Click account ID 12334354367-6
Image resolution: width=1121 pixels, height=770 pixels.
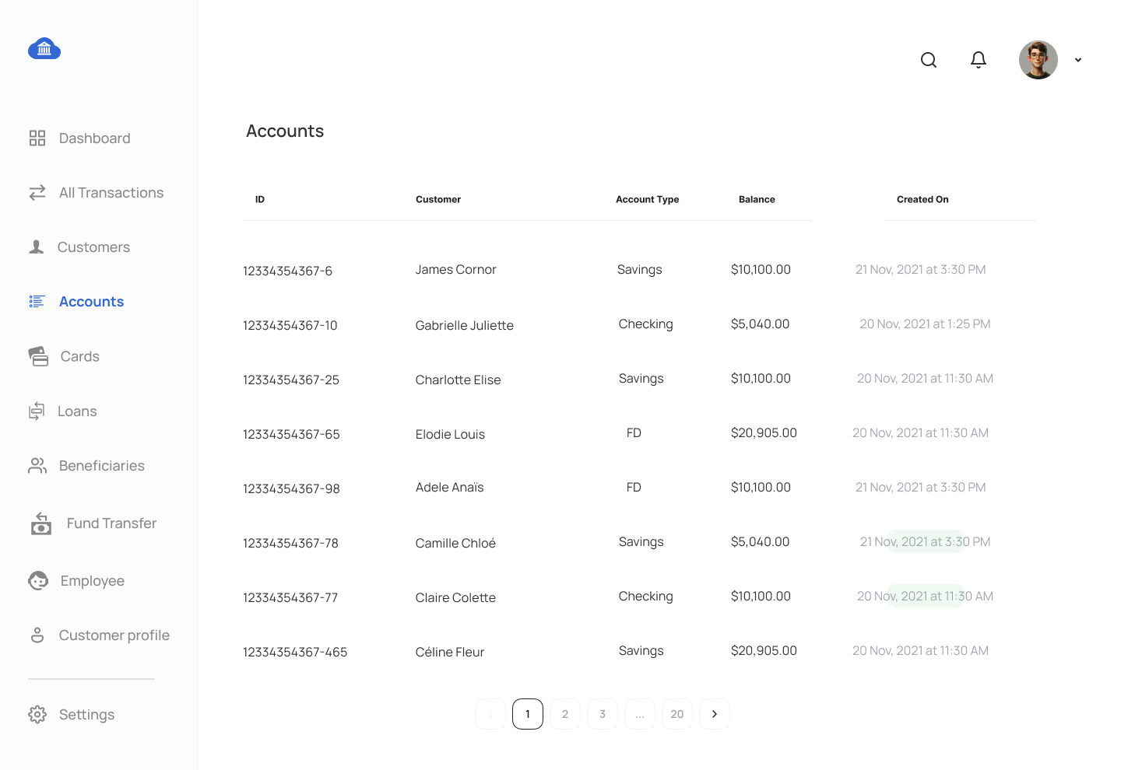287,271
